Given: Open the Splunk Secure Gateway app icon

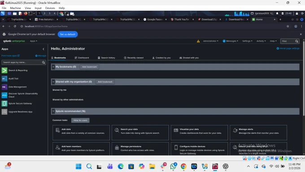Looking at the screenshot, I should click(4, 103).
